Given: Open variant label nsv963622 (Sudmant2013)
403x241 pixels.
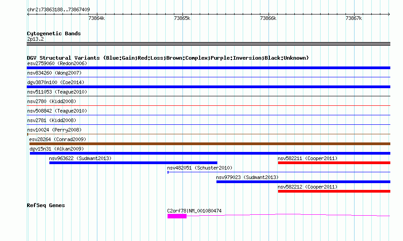Looking at the screenshot, I should (80, 158).
